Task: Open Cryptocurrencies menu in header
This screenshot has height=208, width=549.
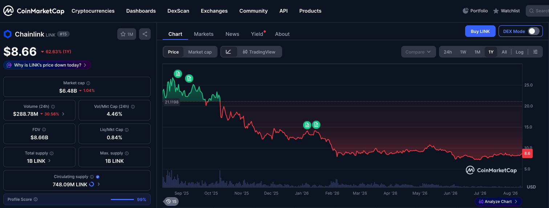Action: (x=93, y=11)
